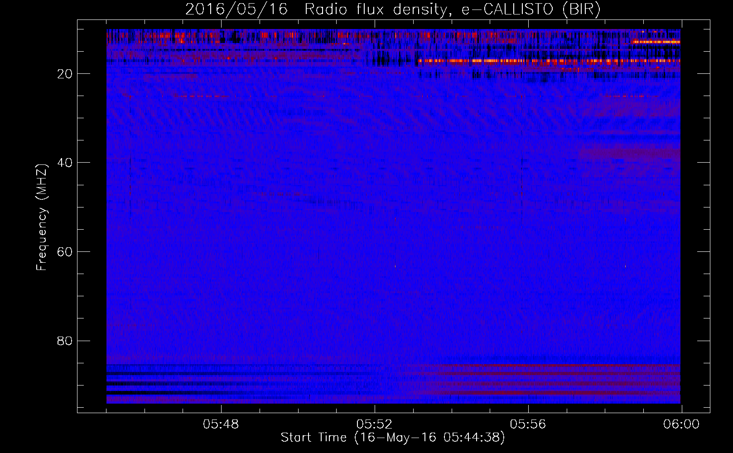This screenshot has height=453, width=733.
Task: Click the "Frequency (MHZ)" axis label
Action: [x=42, y=217]
